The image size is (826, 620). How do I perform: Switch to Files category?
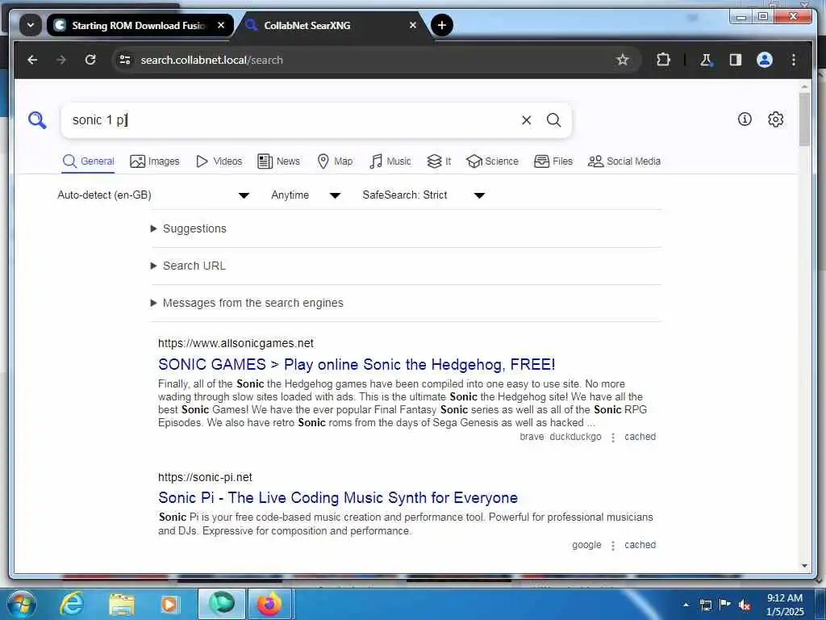pyautogui.click(x=553, y=161)
